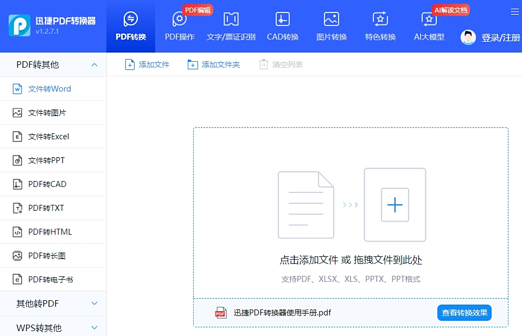This screenshot has width=522, height=336.
Task: Click 查看转换效果 for the manual PDF
Action: coord(464,313)
